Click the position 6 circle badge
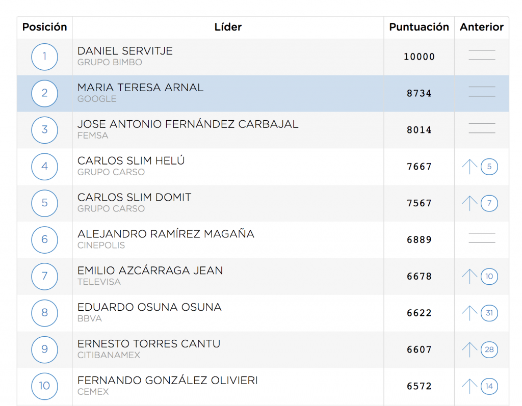The width and height of the screenshot is (522, 406). (44, 239)
